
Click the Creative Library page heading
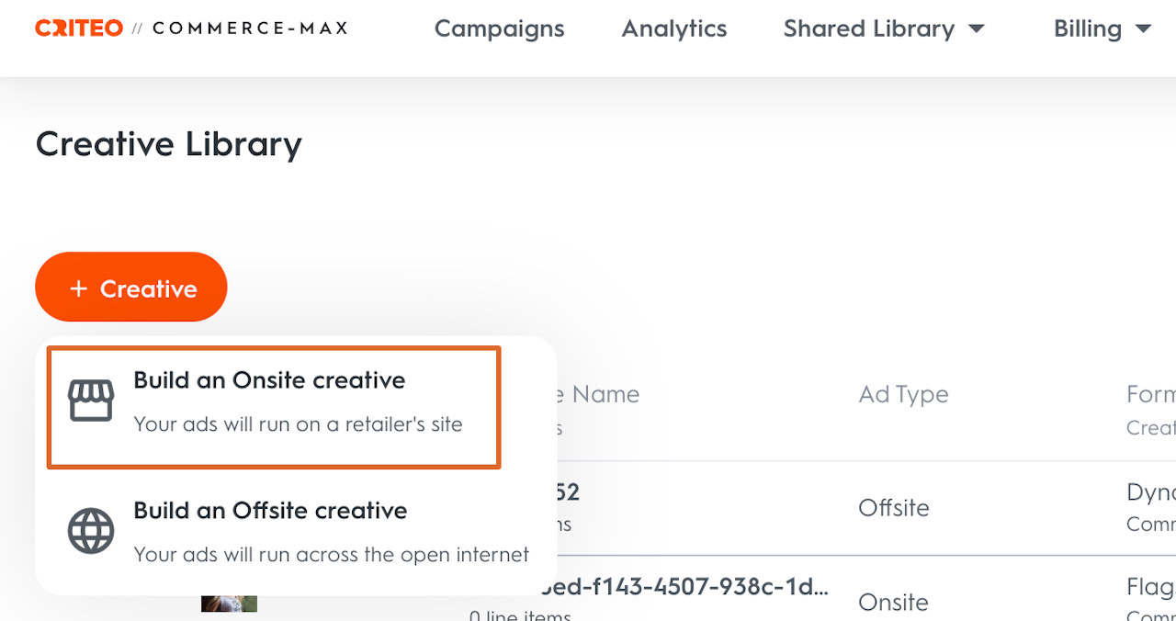[x=169, y=144]
